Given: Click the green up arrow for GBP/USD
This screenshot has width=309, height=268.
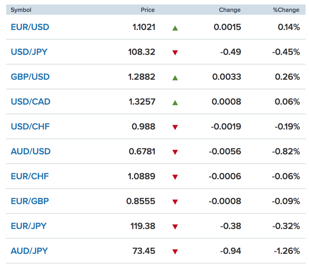Looking at the screenshot, I should click(175, 78).
